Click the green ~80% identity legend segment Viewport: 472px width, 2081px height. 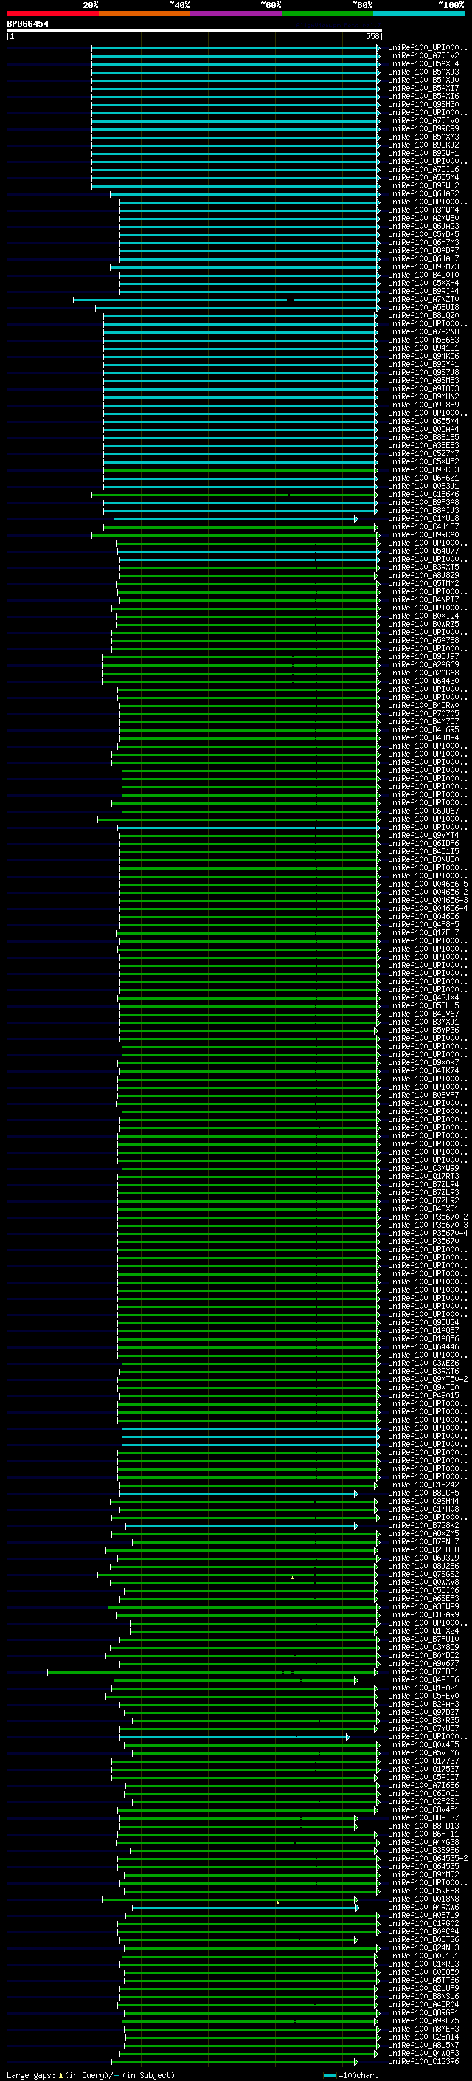pyautogui.click(x=327, y=13)
